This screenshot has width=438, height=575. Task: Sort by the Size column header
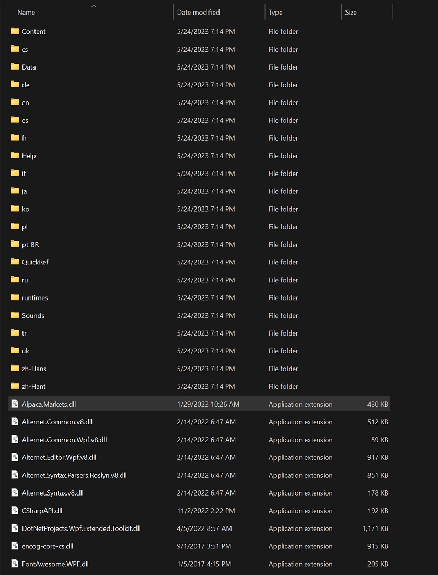pyautogui.click(x=351, y=13)
